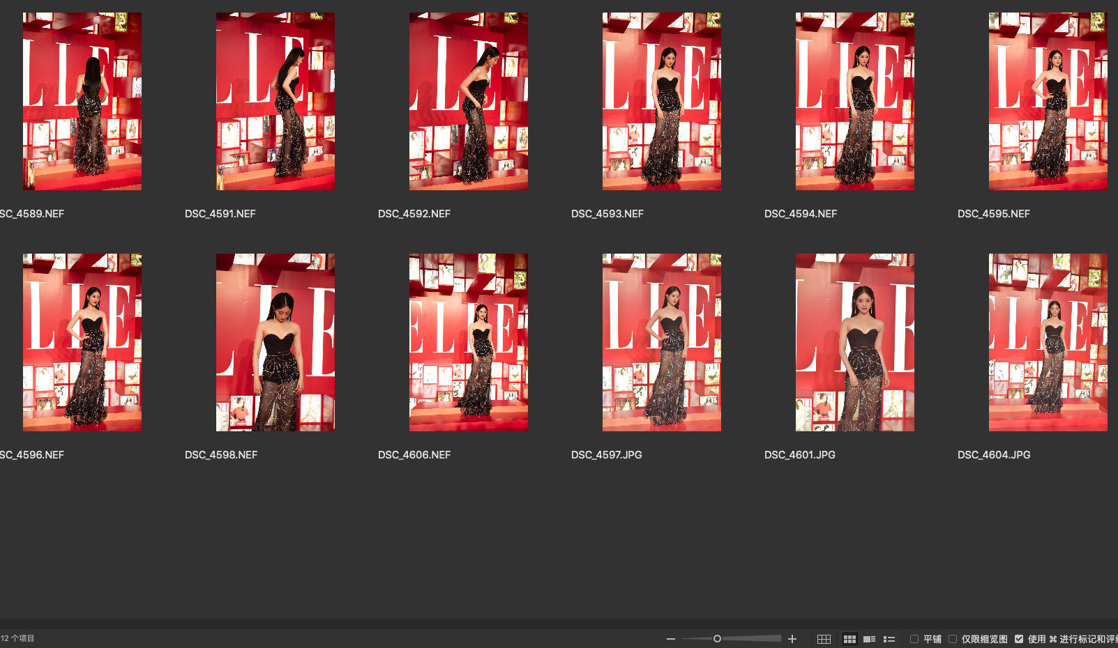Select the DSC_4598.NEF photo thumbnail
The height and width of the screenshot is (648, 1118).
(x=275, y=342)
